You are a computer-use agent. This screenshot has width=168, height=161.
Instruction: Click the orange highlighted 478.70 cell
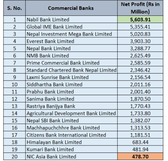140,157
